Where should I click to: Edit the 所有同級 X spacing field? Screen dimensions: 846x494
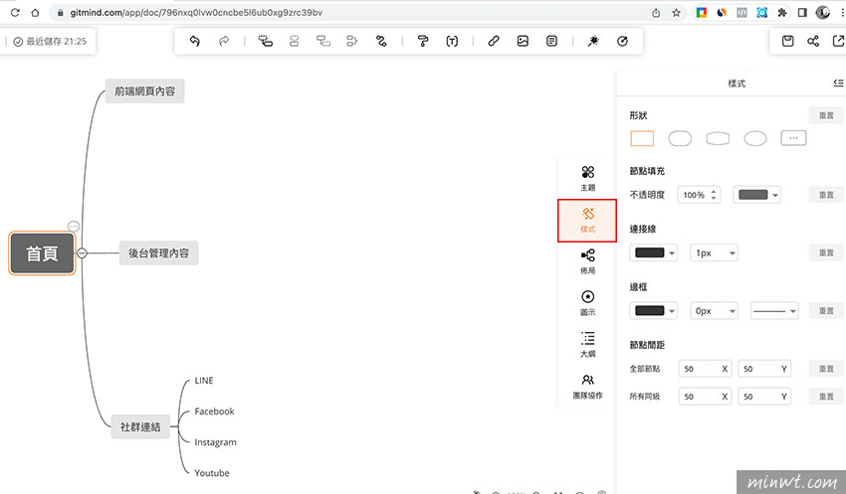pyautogui.click(x=705, y=397)
